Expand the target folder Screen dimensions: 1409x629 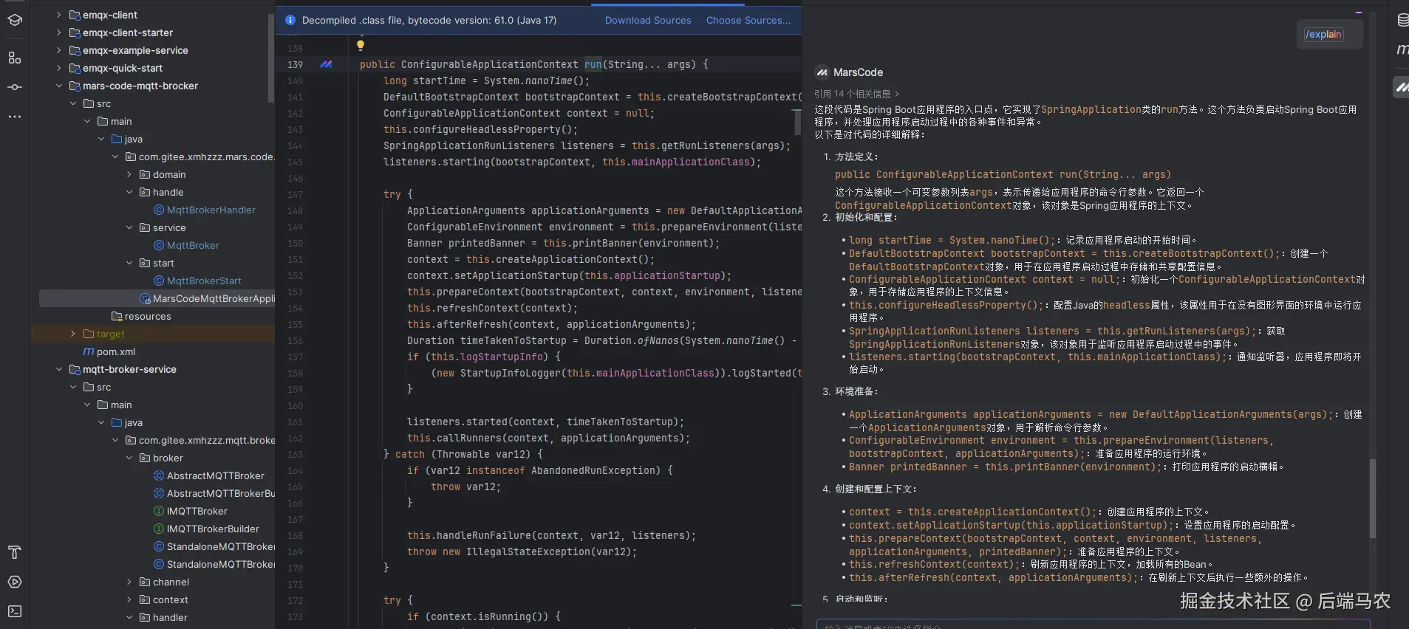tap(72, 334)
